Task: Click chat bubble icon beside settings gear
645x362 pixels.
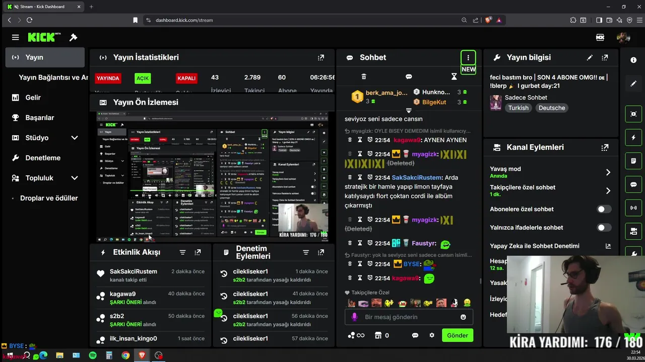Action: 415,335
